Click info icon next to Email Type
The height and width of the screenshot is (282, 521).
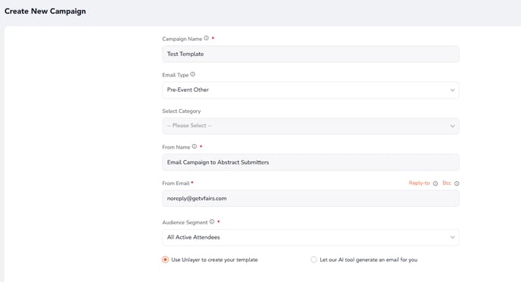(192, 74)
